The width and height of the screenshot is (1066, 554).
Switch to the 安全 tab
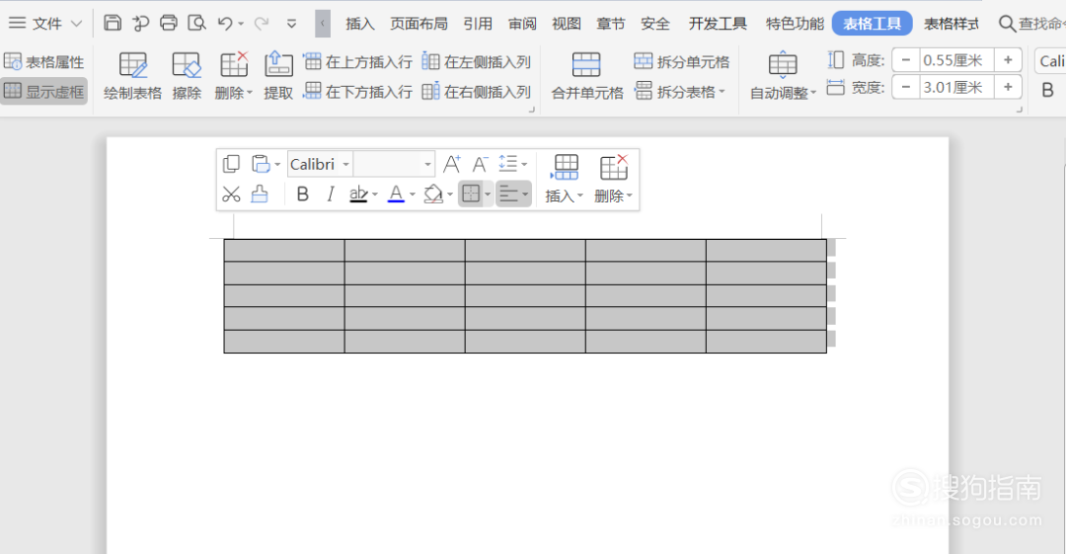(x=654, y=24)
